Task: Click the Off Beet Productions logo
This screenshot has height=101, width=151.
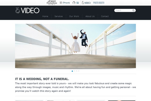Action: click(x=52, y=3)
